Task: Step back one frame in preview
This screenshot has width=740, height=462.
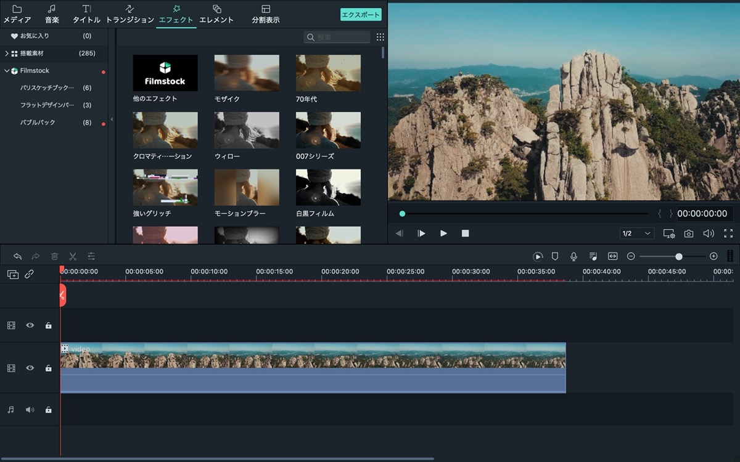Action: [x=400, y=233]
